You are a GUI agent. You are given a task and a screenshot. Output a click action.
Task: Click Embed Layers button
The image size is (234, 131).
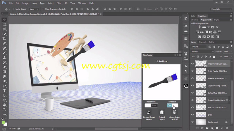pos(162,115)
